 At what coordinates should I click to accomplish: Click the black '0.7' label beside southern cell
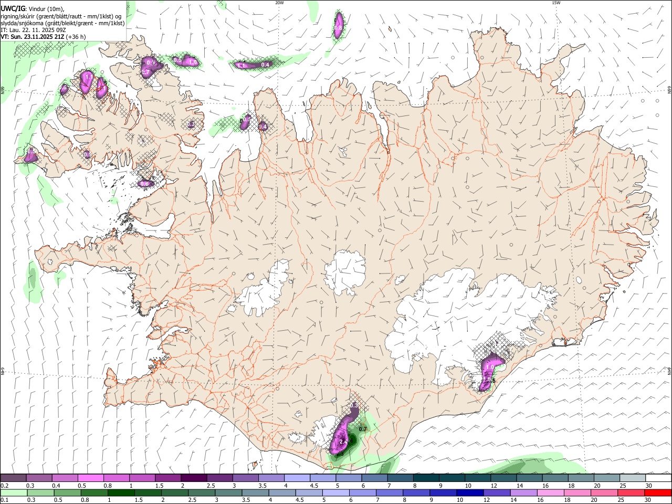(x=362, y=429)
